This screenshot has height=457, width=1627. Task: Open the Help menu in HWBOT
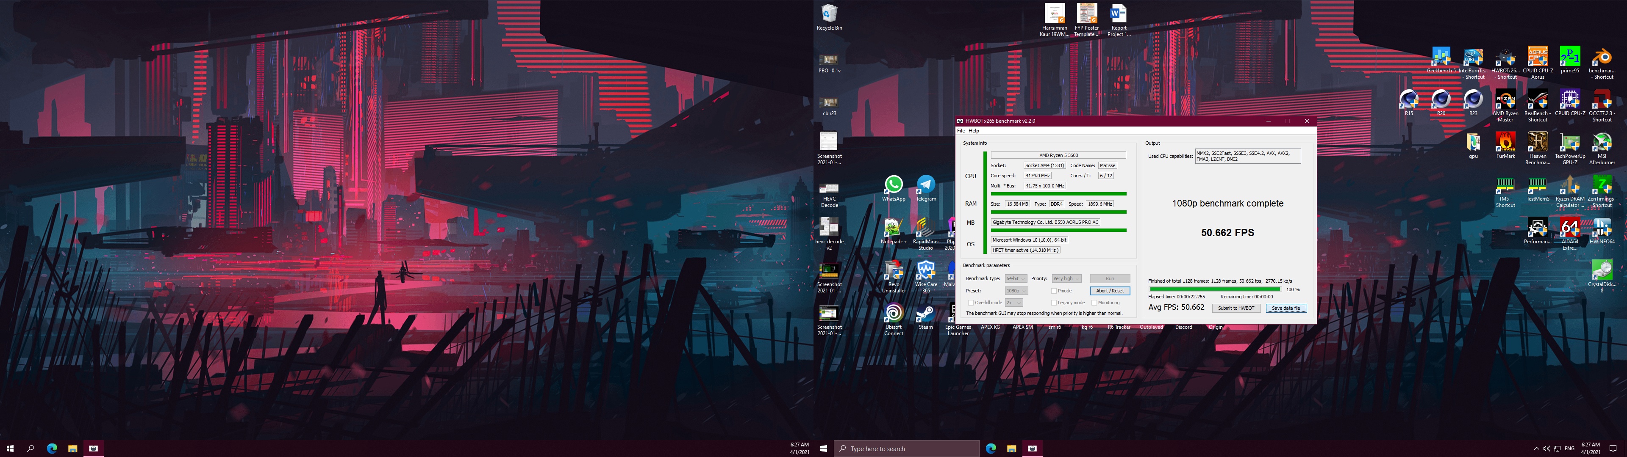(x=974, y=131)
